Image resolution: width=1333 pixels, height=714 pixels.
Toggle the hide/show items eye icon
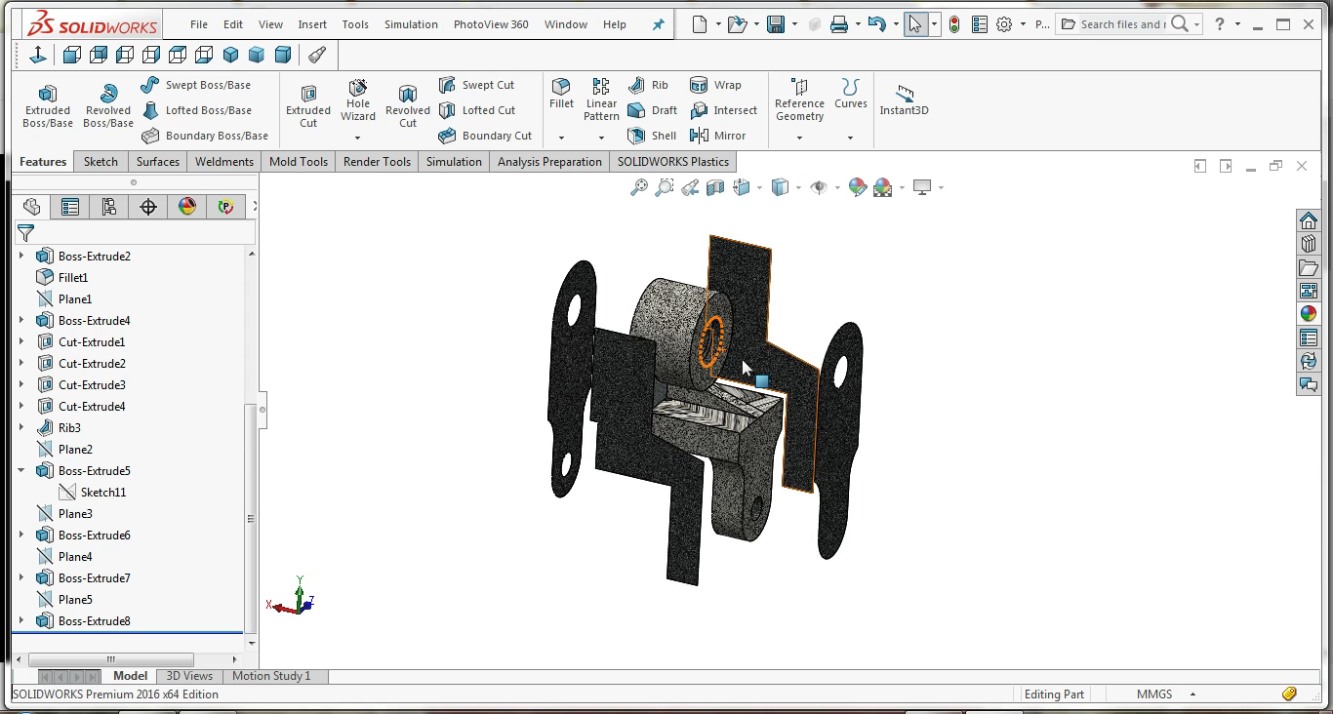click(x=819, y=187)
